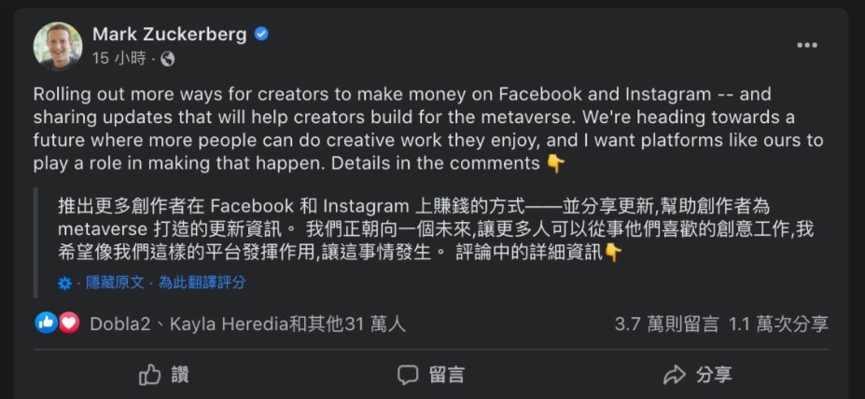Screen dimensions: 865x399
Task: Click Mark Zuckerberg's profile picture
Action: [x=58, y=46]
